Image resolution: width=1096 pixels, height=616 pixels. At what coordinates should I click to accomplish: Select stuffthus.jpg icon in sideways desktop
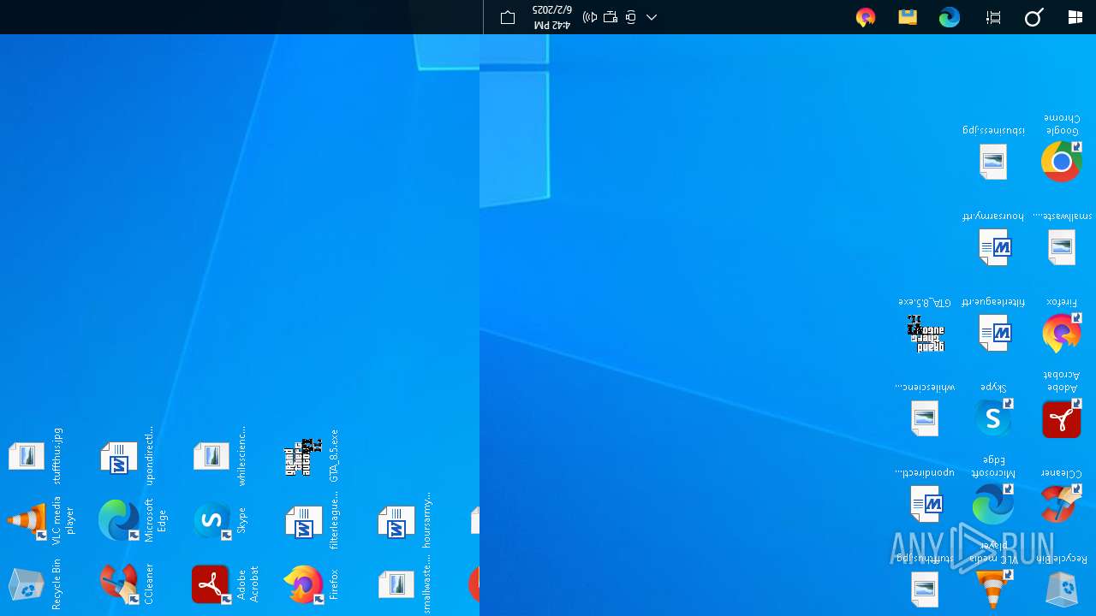pos(27,456)
